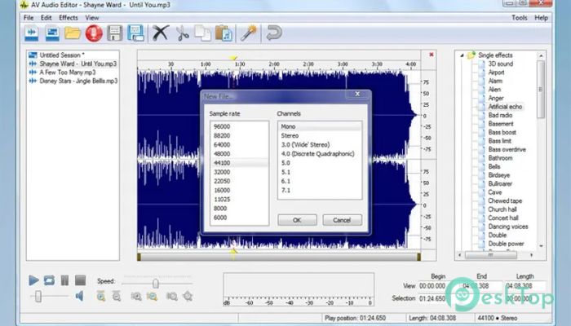571x326 pixels.
Task: Select the 44100 sample rate
Action: tap(240, 163)
